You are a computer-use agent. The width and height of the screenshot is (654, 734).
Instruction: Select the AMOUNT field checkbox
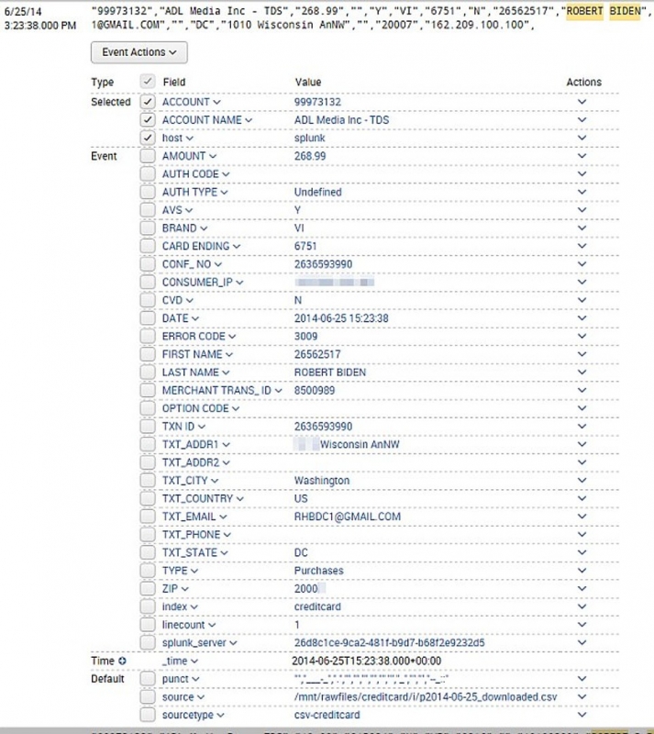148,156
